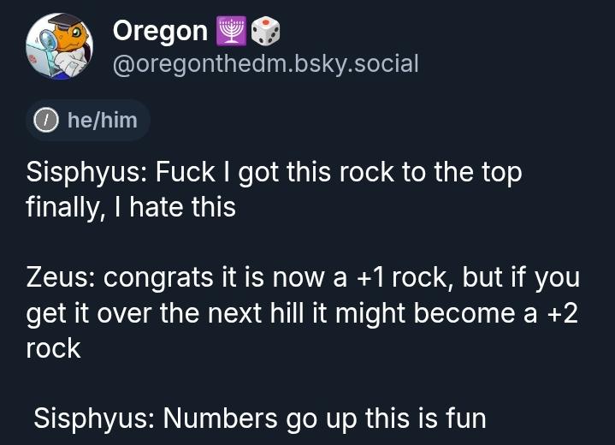615x445 pixels.
Task: Click the lone word "rock" on its own line
Action: tap(54, 348)
